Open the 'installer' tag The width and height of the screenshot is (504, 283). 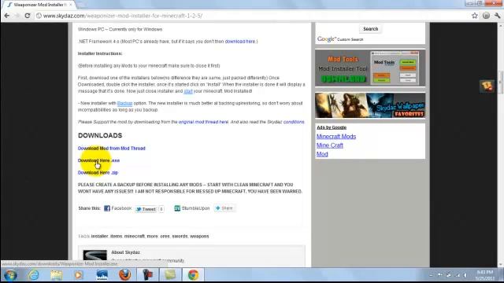99,236
